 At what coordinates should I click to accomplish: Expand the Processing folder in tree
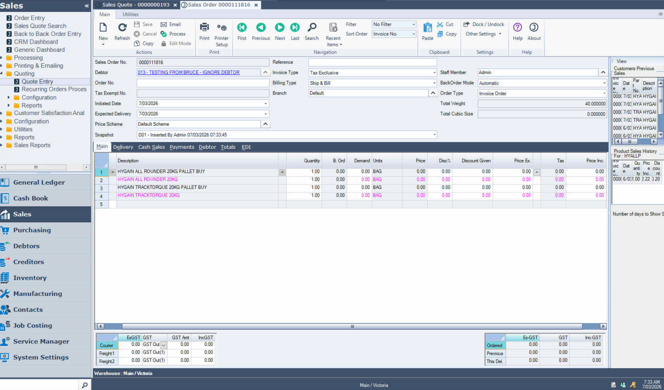[2, 58]
